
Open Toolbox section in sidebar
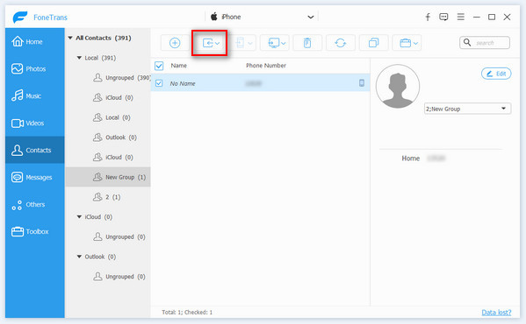34,231
